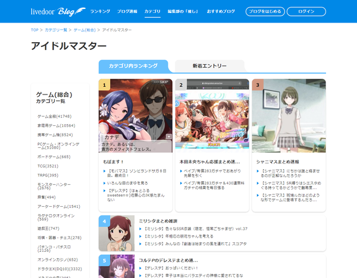The width and height of the screenshot is (357, 278).
Task: Open デレステ おっぱいください article
Action: coord(171,268)
